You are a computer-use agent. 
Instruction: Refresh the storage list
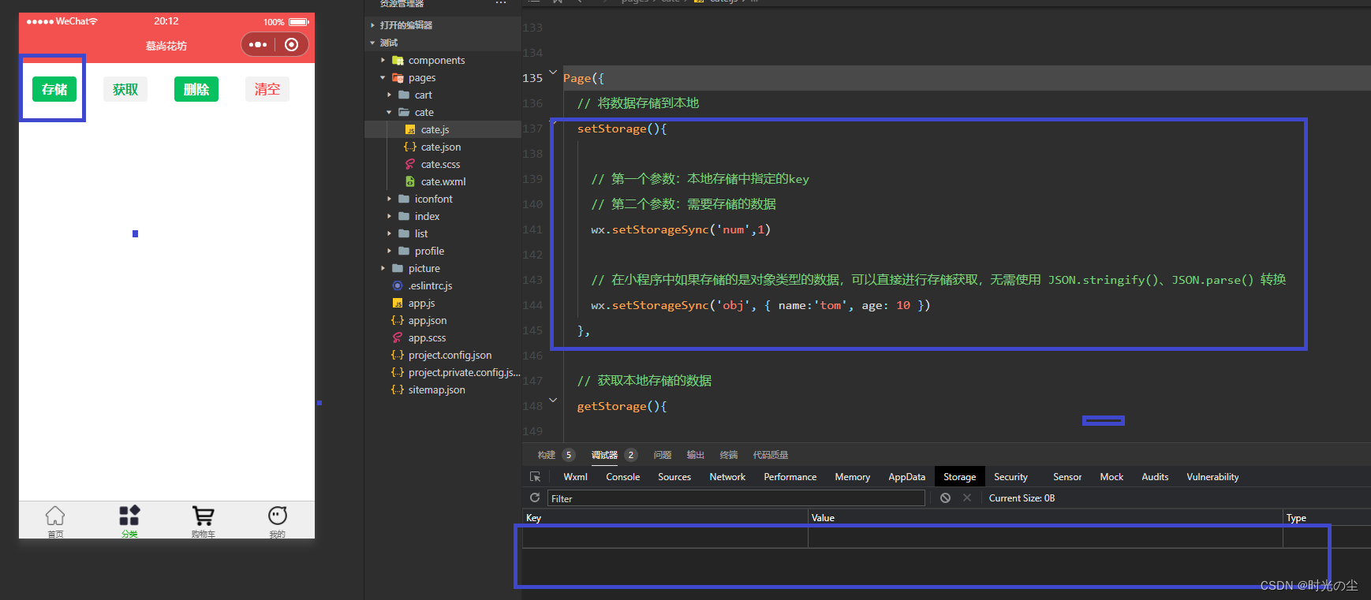[x=535, y=498]
